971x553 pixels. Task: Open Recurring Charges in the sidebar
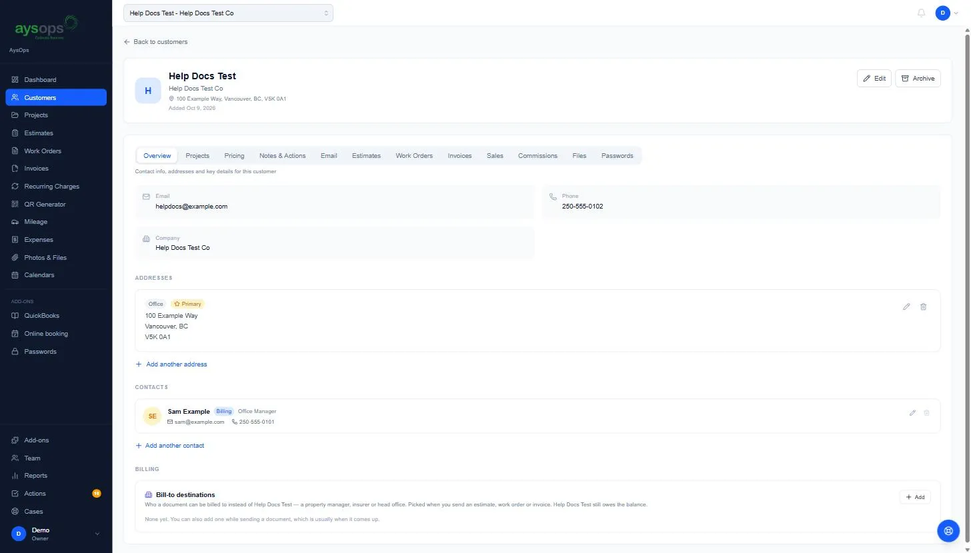[x=56, y=187]
